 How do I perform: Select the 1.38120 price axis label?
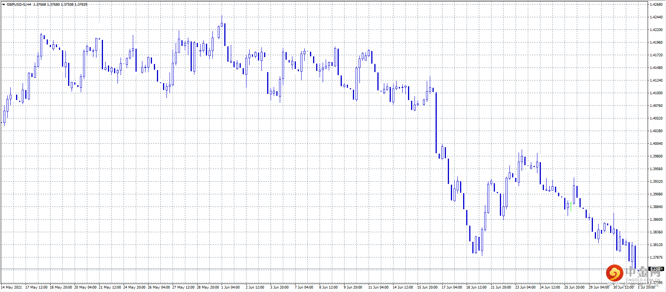[656, 245]
